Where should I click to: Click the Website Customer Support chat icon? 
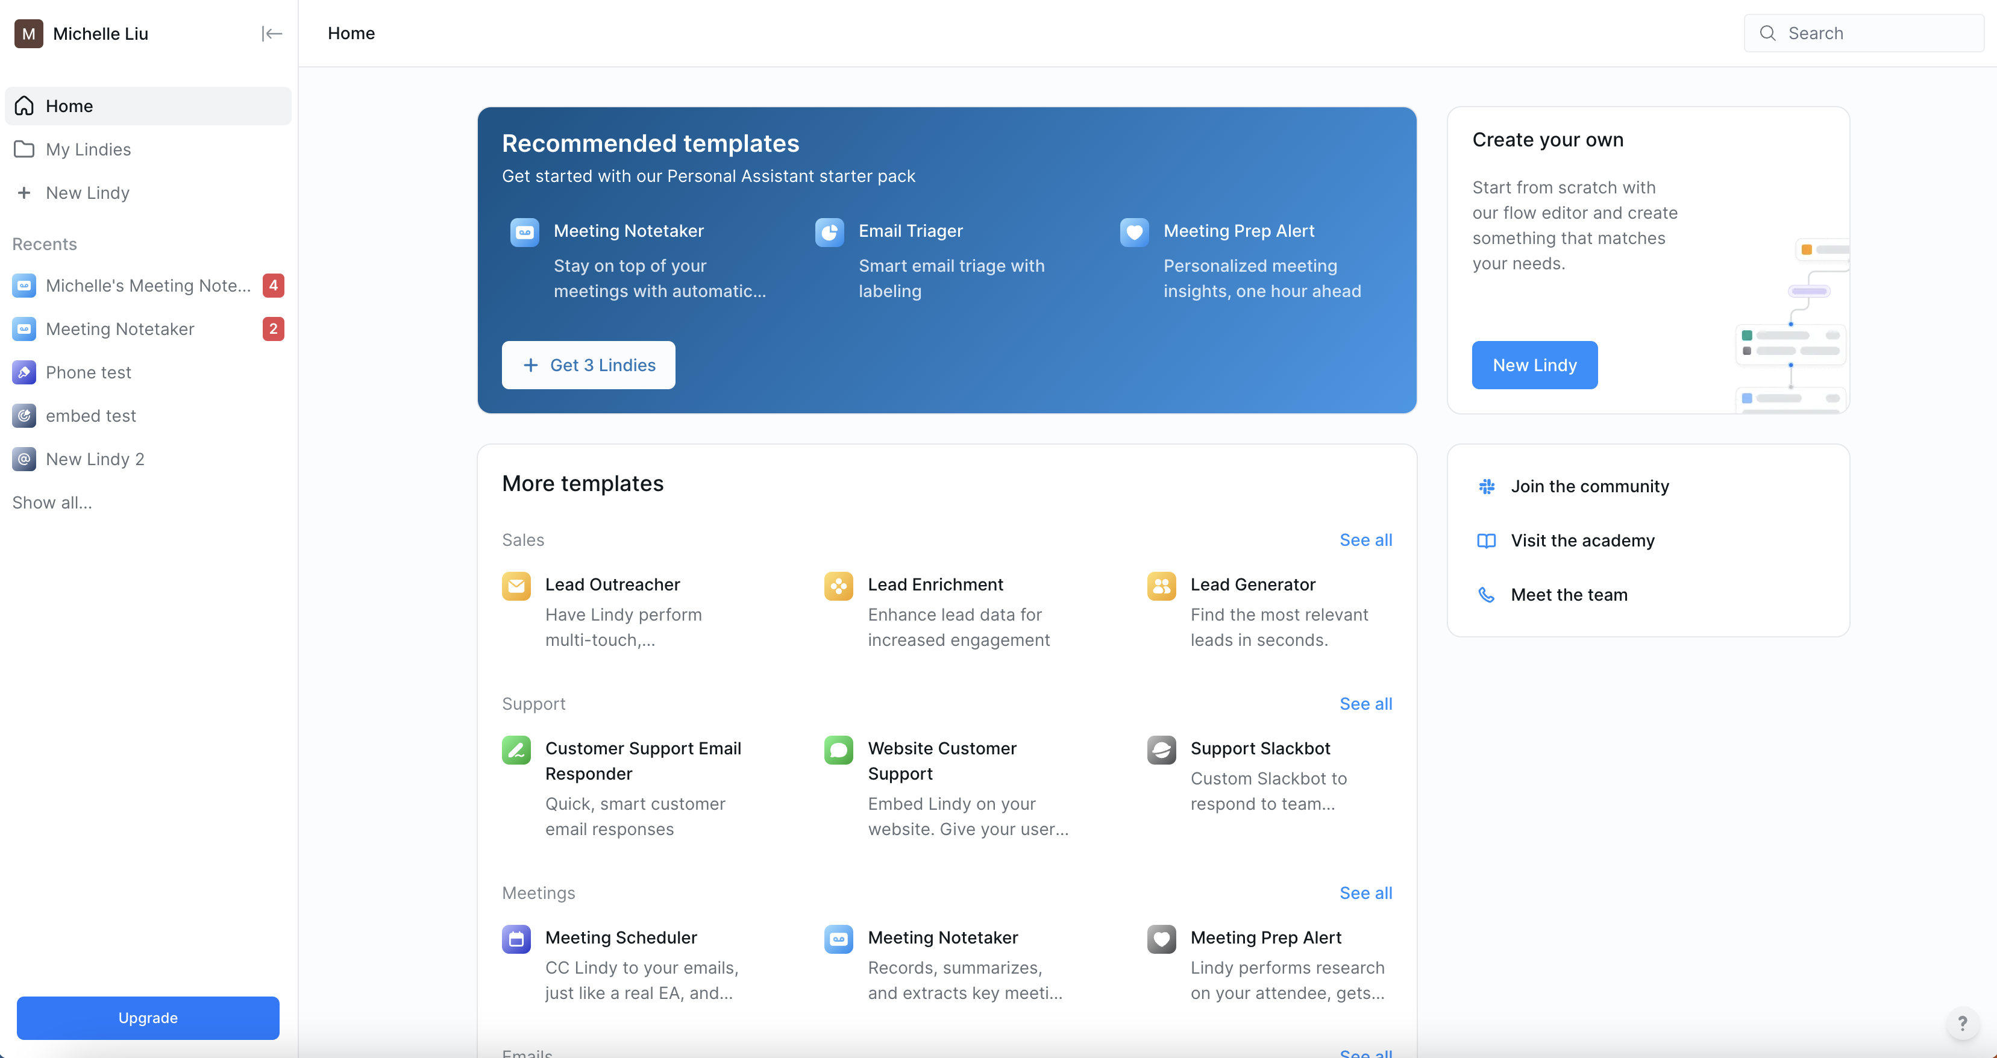(838, 750)
